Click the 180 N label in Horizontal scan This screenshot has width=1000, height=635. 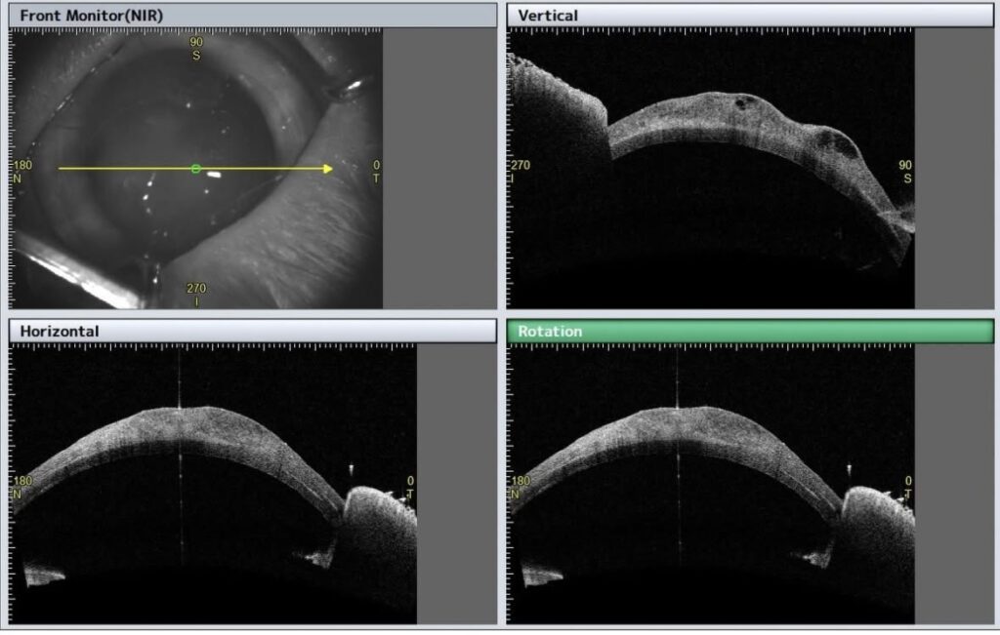21,487
